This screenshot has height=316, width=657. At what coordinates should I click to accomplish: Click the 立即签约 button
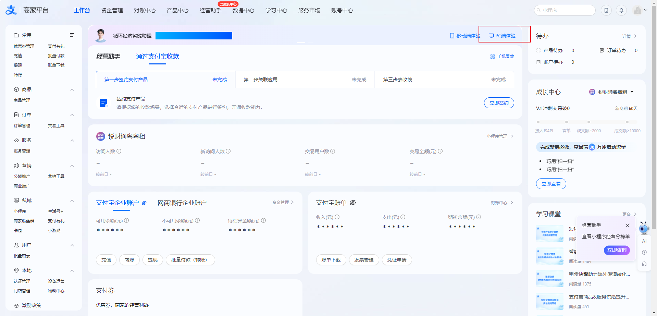tap(499, 103)
